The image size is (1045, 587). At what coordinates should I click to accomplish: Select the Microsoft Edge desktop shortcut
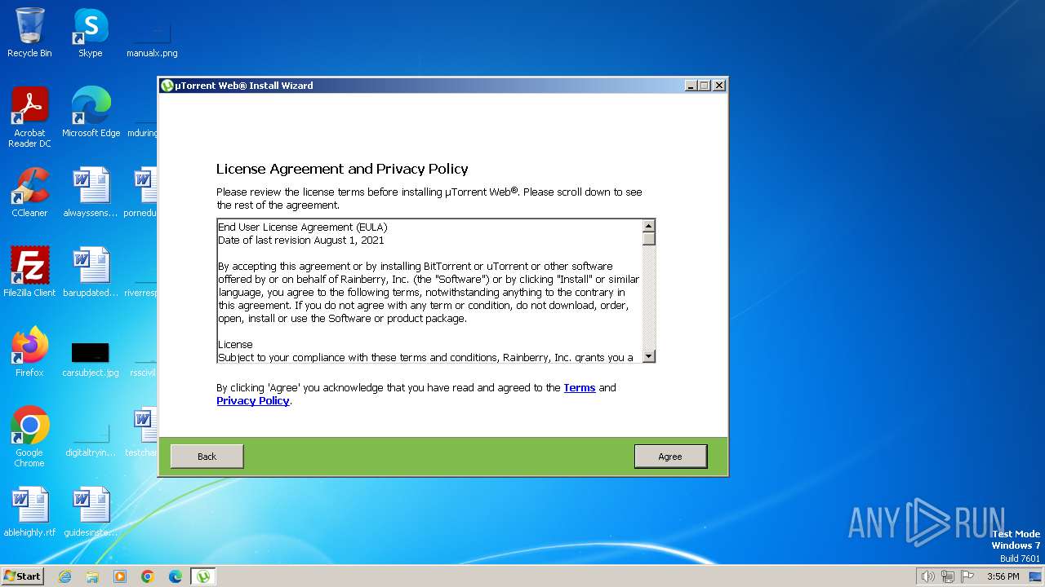pyautogui.click(x=91, y=113)
